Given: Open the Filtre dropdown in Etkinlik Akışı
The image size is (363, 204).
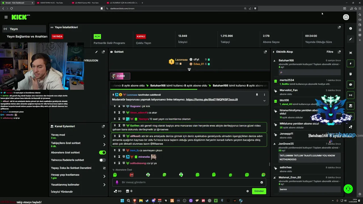Looking at the screenshot, I should pyautogui.click(x=330, y=52).
